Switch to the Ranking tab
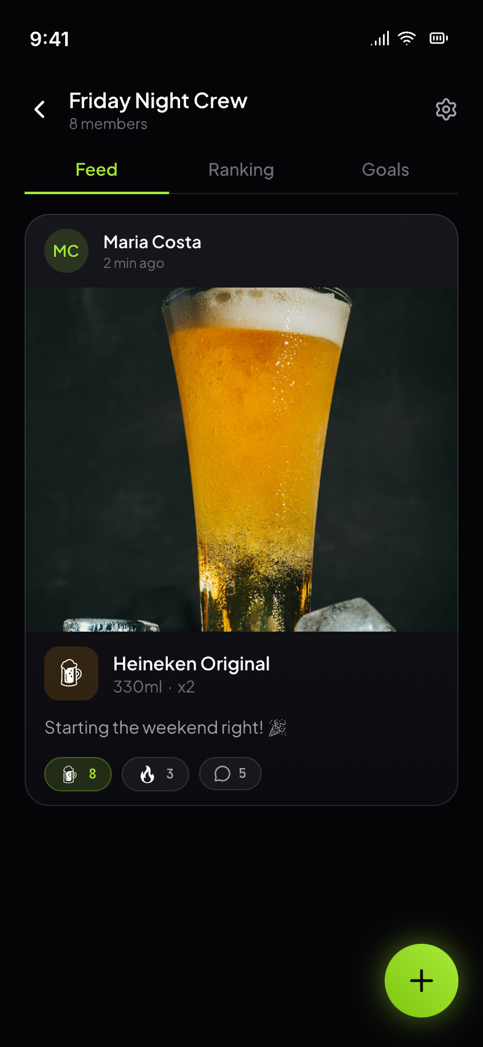The width and height of the screenshot is (483, 1047). [x=241, y=170]
